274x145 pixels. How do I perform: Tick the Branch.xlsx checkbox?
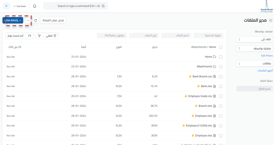(x=221, y=106)
